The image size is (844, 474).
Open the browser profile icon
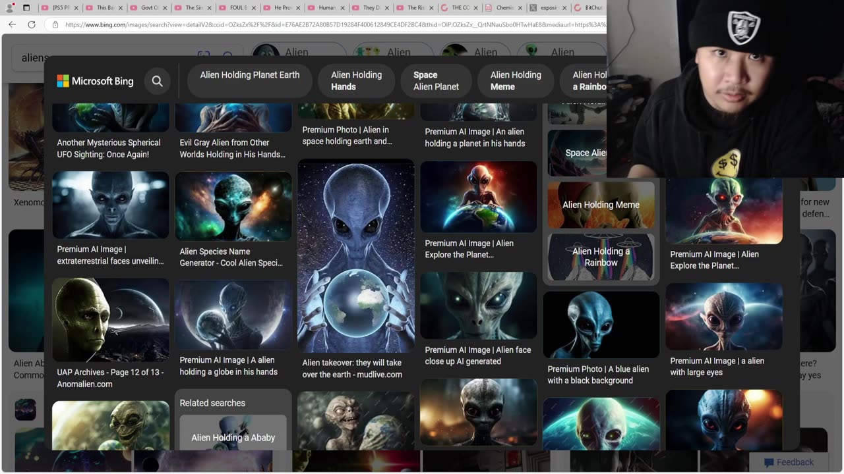(x=10, y=8)
